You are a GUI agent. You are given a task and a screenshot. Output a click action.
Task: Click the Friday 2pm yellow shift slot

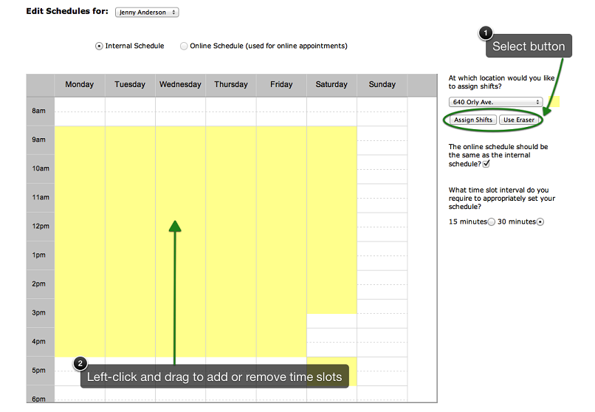pyautogui.click(x=281, y=284)
